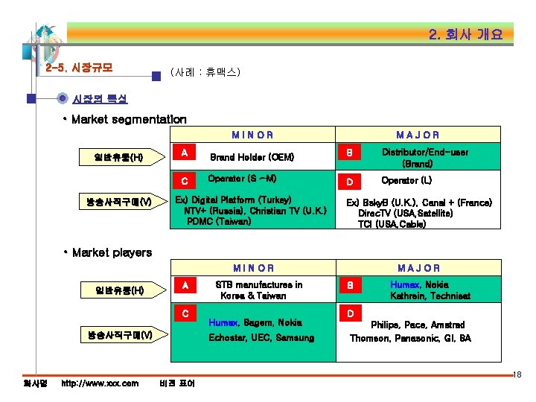Click the page number 18
The width and height of the screenshot is (536, 402).
517,374
